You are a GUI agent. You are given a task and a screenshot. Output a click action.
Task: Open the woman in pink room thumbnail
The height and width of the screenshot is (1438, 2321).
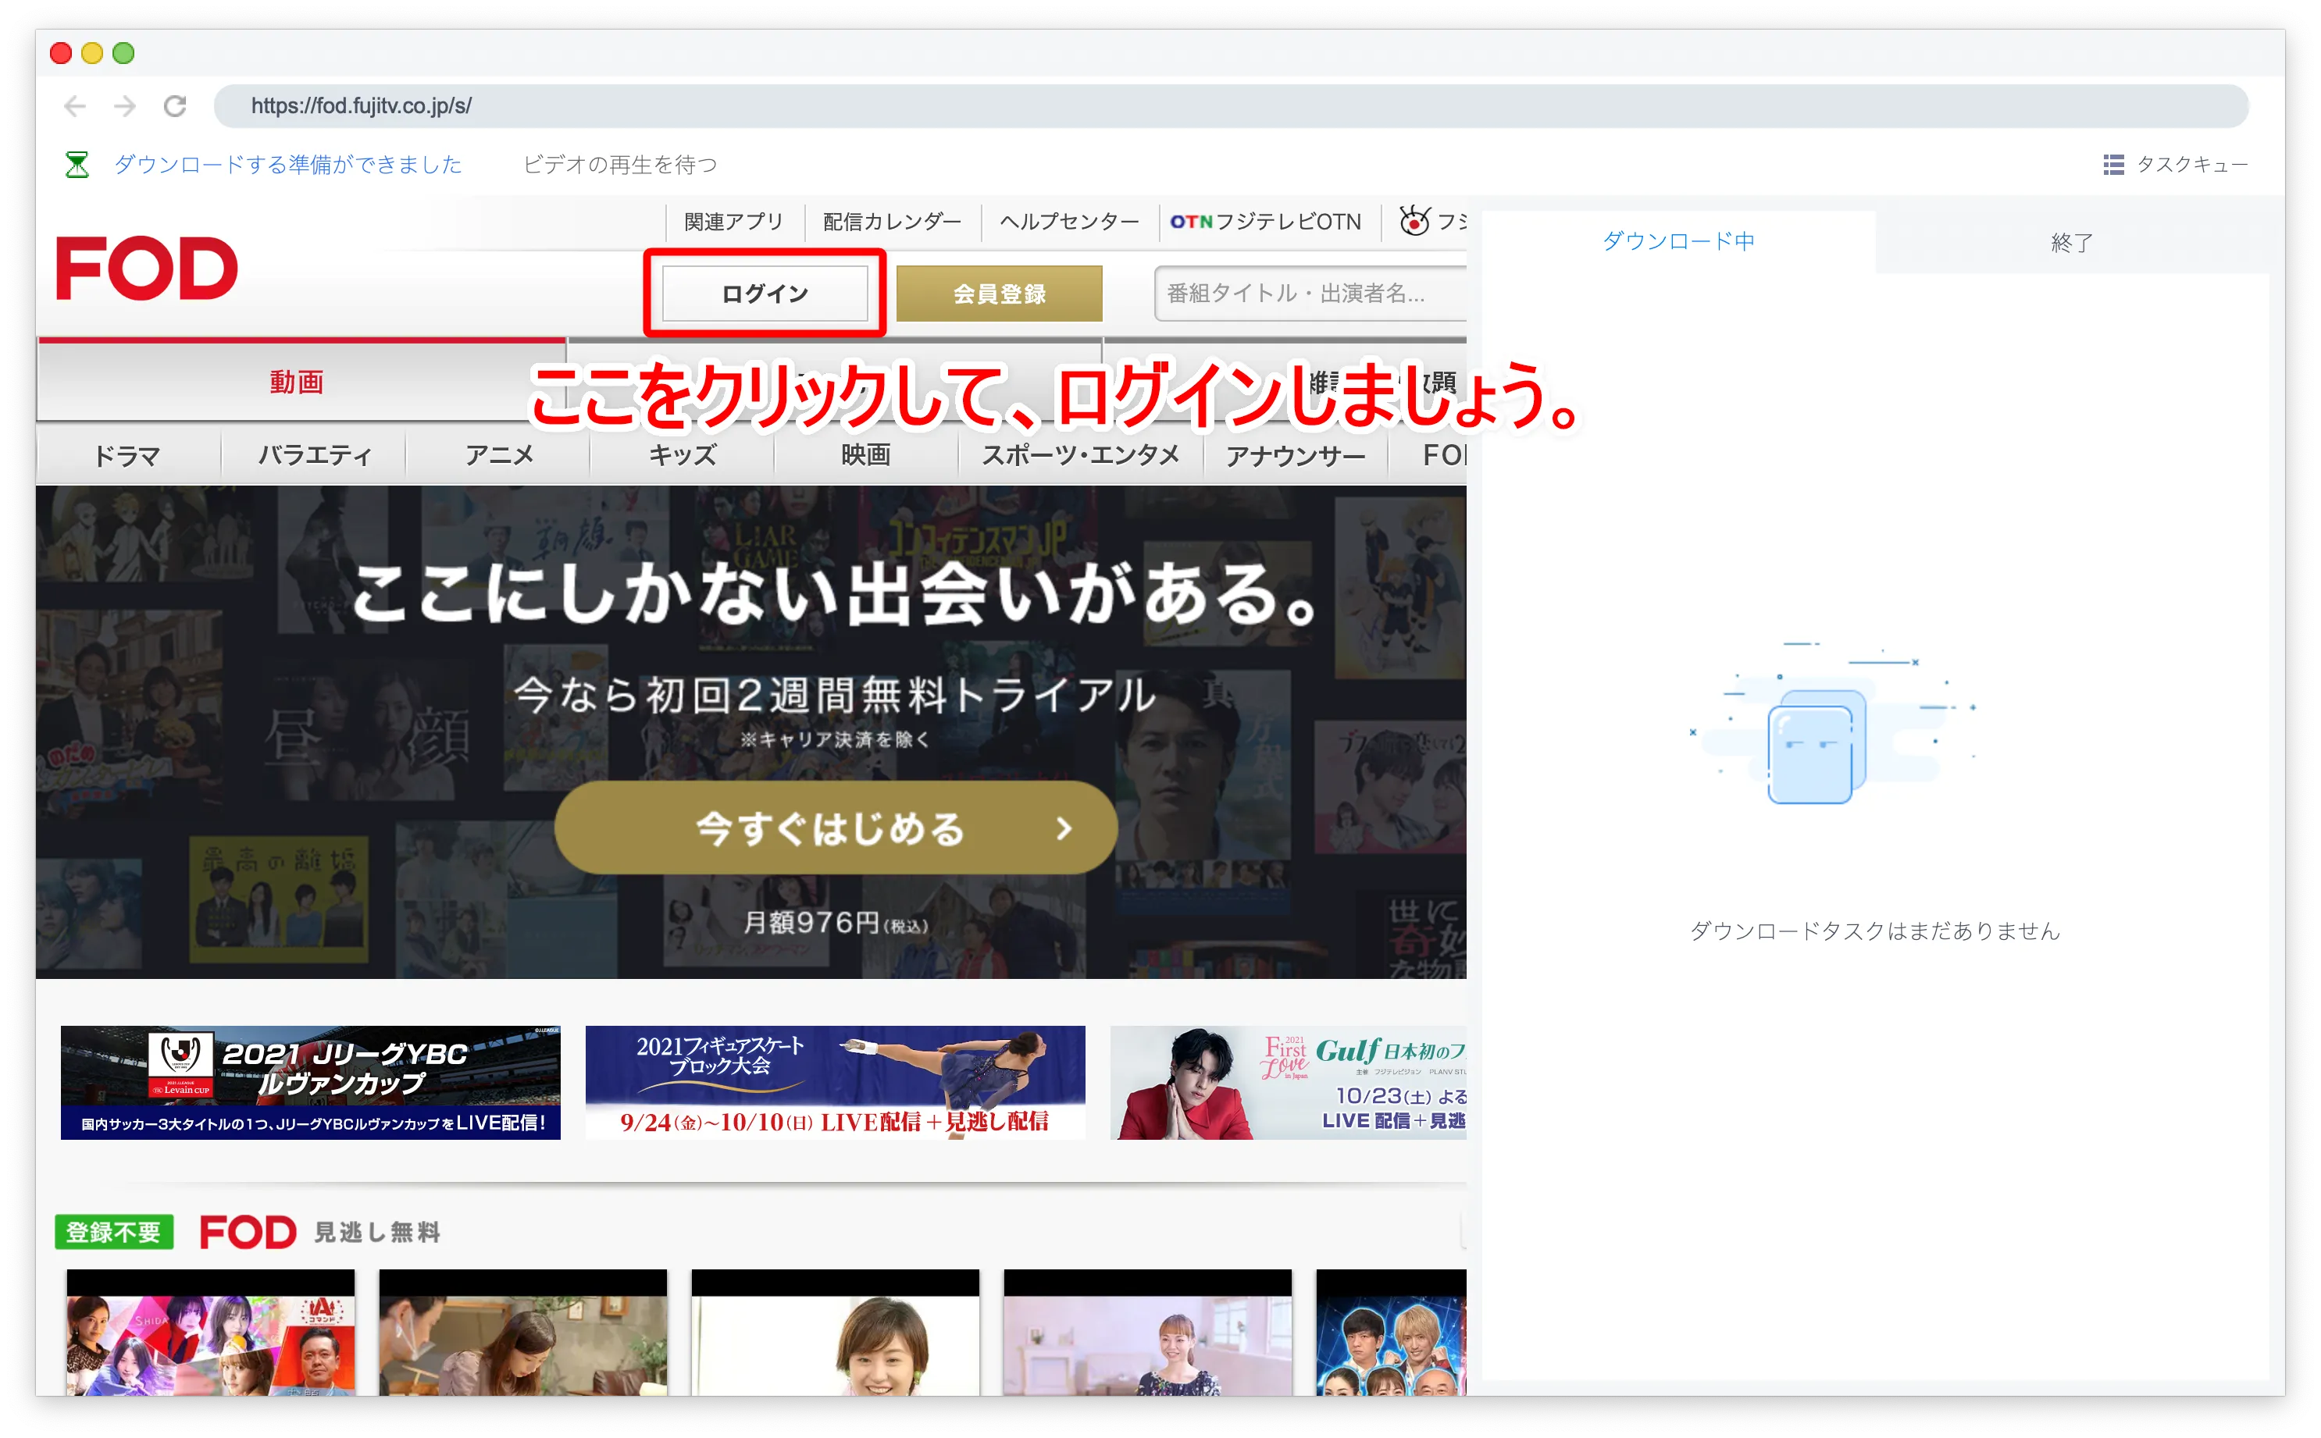[1148, 1333]
